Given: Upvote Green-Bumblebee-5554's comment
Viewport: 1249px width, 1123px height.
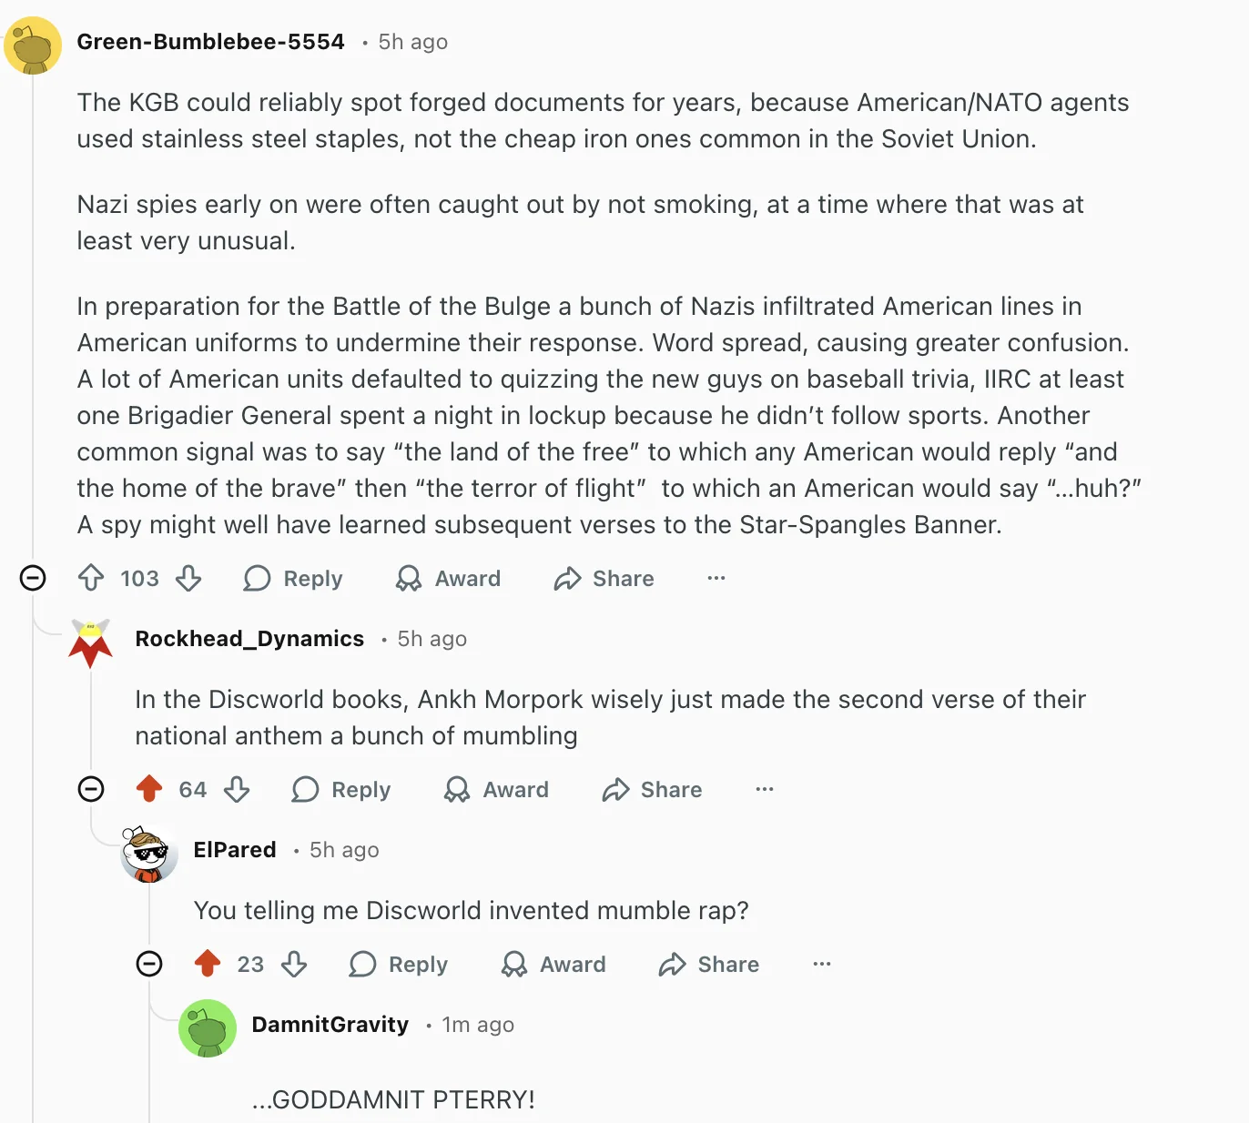Looking at the screenshot, I should coord(91,578).
